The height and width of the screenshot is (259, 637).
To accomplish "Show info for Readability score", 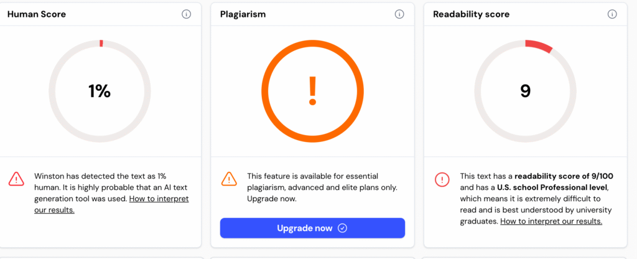I will (612, 14).
